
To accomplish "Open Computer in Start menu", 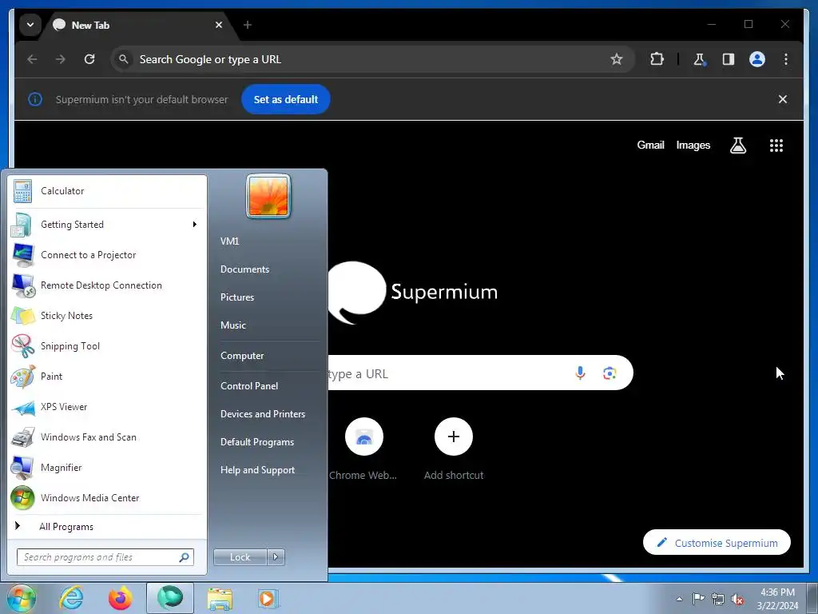I will pos(268,356).
